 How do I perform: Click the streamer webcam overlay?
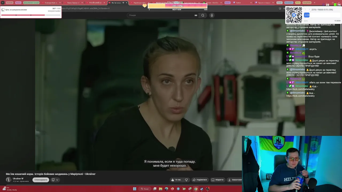[292, 164]
